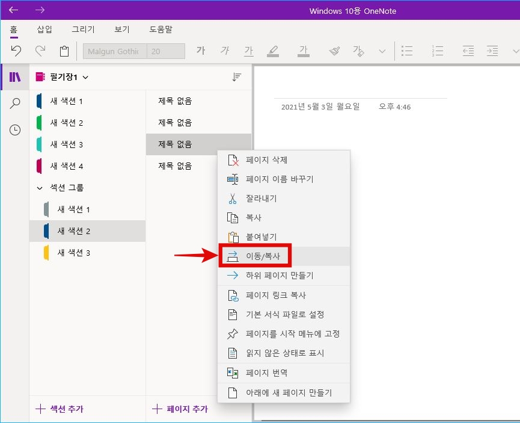520x423 pixels.
Task: Select top-level section 새 섹션 4
Action: point(88,165)
